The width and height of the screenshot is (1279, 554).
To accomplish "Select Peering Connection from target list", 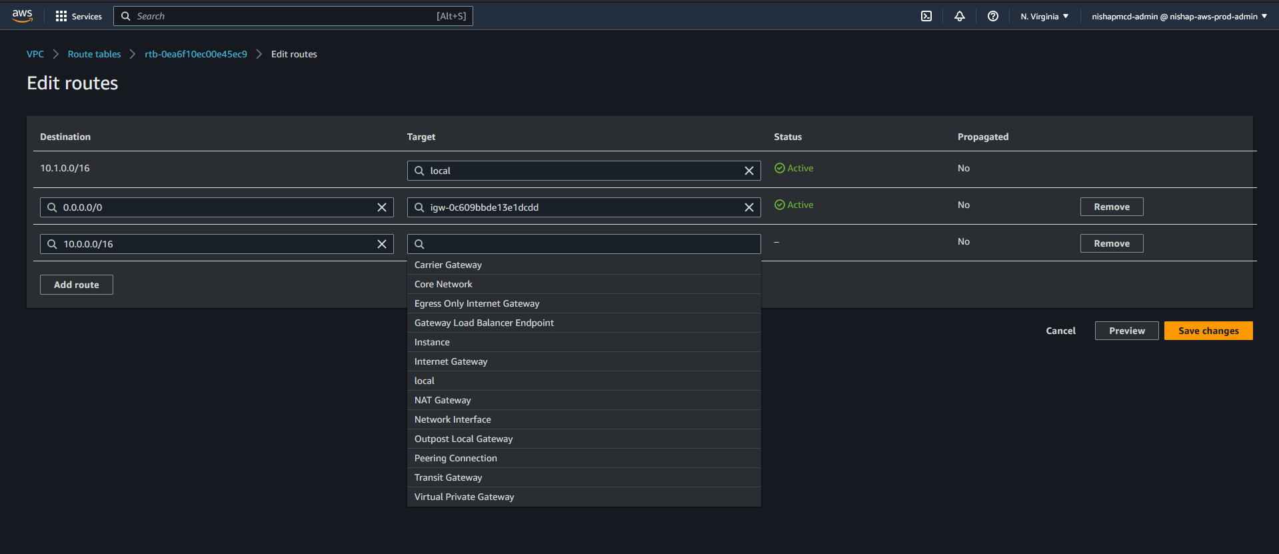I will pos(456,458).
